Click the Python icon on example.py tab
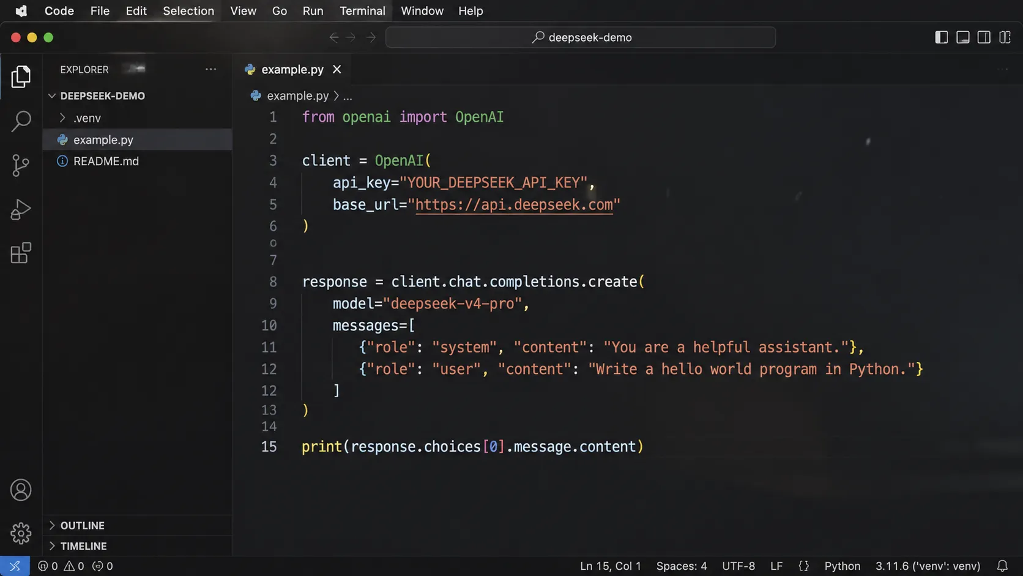 click(x=250, y=70)
